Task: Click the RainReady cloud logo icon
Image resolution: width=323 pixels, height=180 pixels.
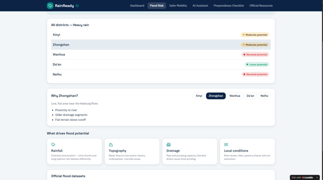Action: click(50, 6)
